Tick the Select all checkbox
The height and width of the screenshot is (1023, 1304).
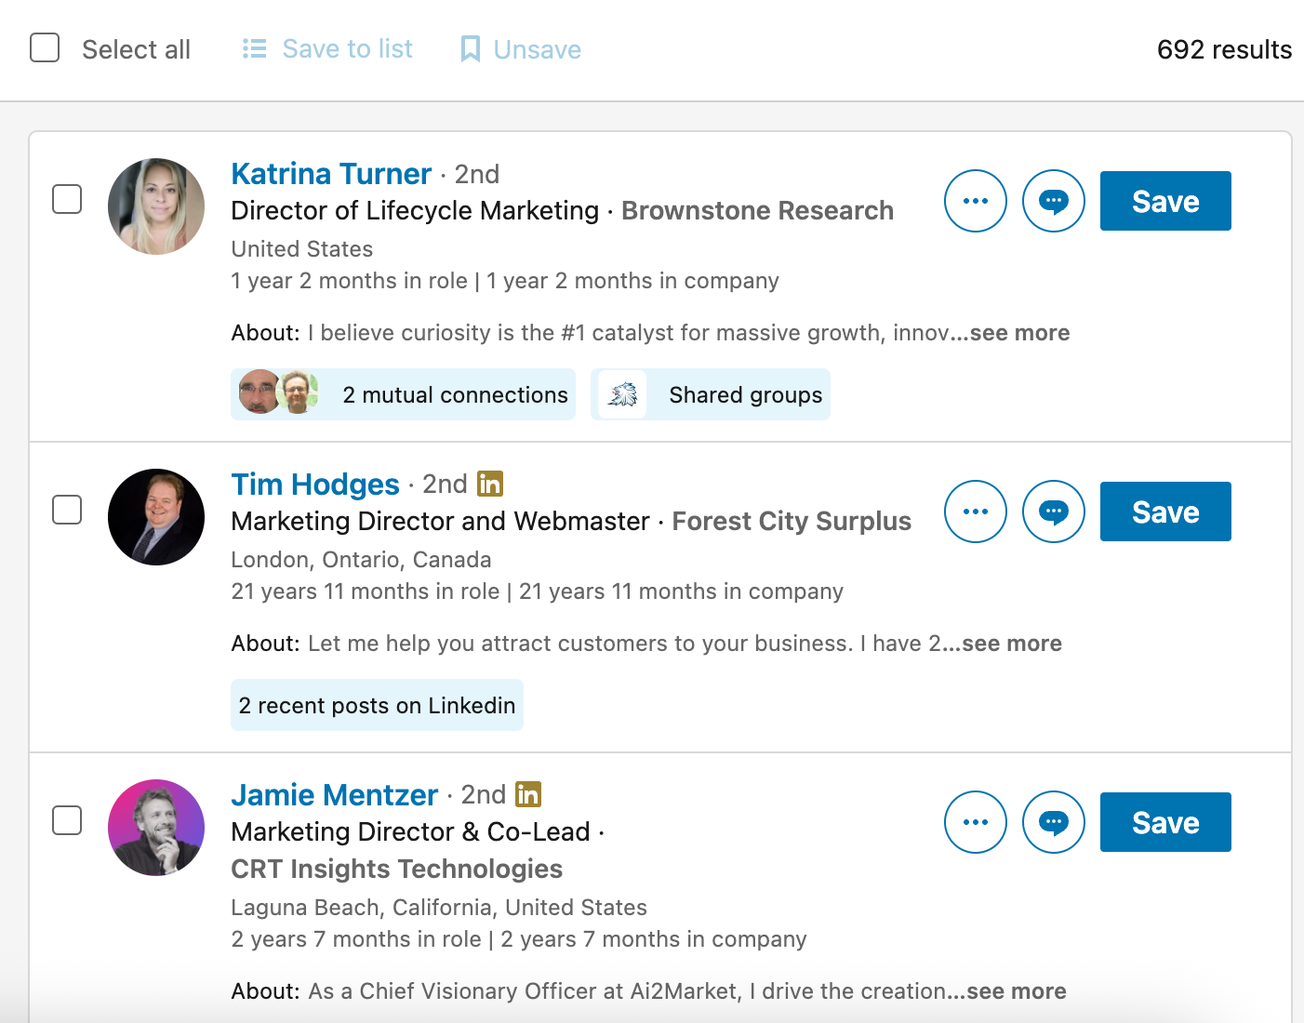tap(45, 48)
